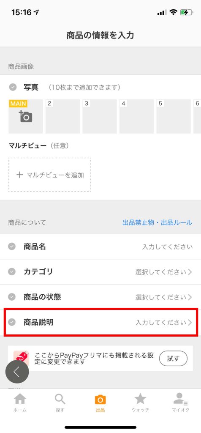
Task: Expand the 商品説明 entry chevron
Action: tap(190, 322)
